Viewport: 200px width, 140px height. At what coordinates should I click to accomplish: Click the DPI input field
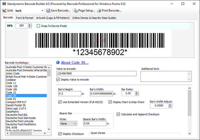click(x=22, y=26)
